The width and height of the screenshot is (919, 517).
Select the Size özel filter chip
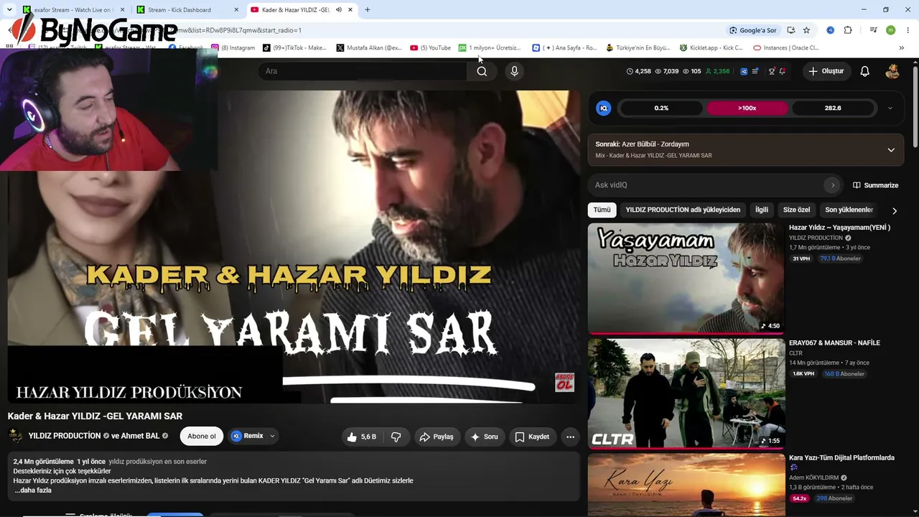tap(796, 210)
